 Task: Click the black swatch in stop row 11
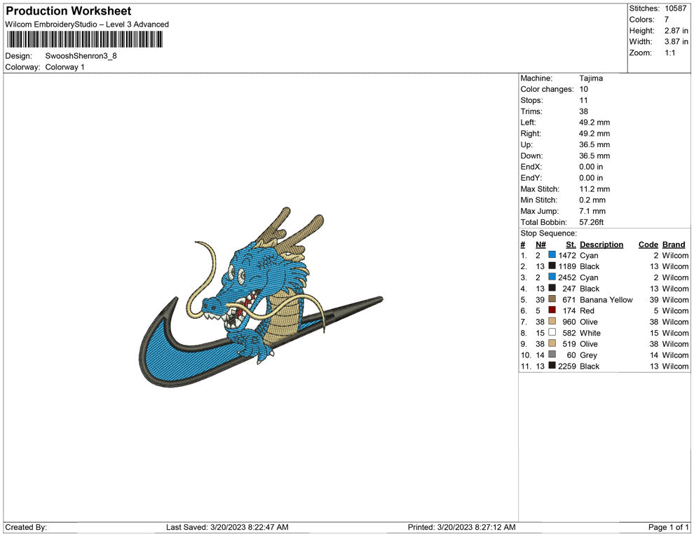tap(552, 365)
